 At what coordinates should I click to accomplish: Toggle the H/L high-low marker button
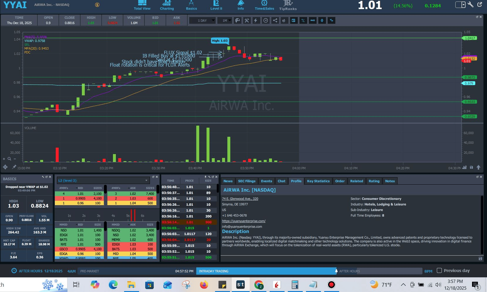tap(303, 21)
